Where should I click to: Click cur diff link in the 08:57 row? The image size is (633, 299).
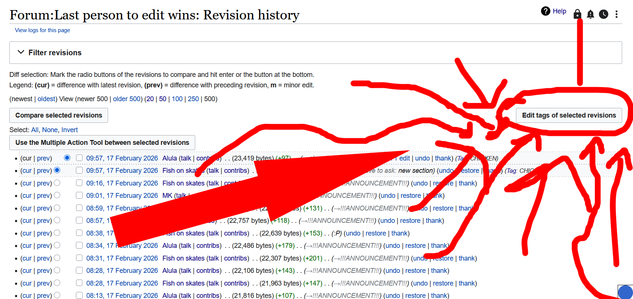tap(27, 221)
